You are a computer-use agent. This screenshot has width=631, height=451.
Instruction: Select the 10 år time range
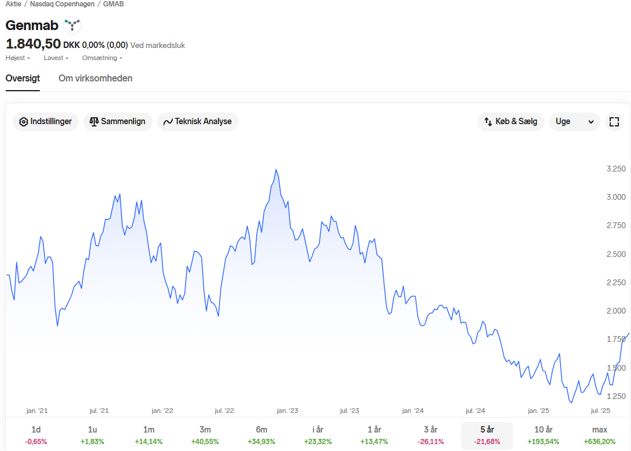[543, 435]
